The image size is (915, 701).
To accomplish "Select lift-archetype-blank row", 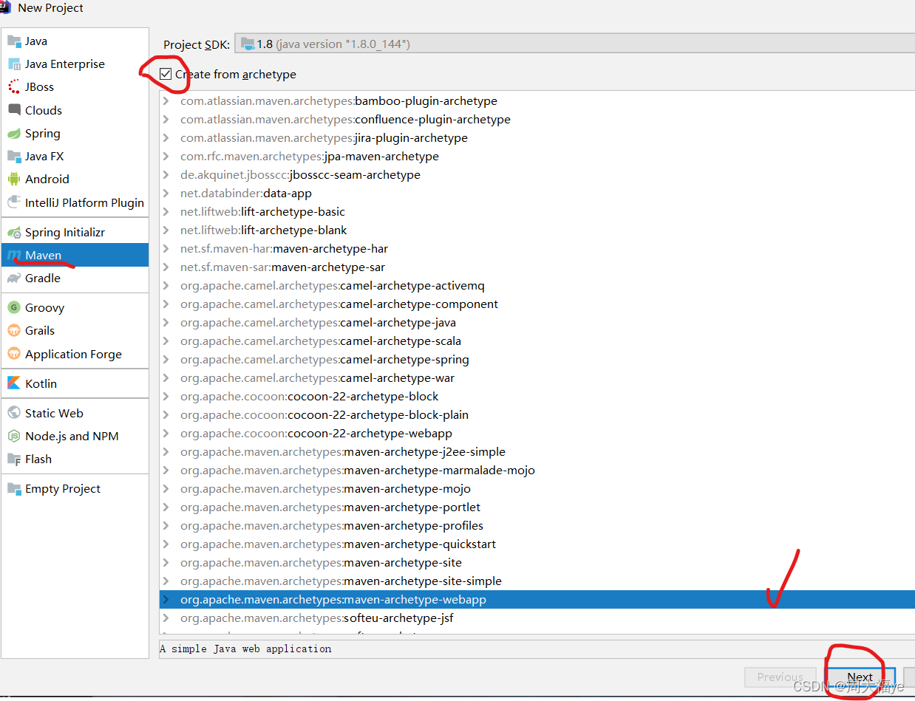I will (x=537, y=230).
